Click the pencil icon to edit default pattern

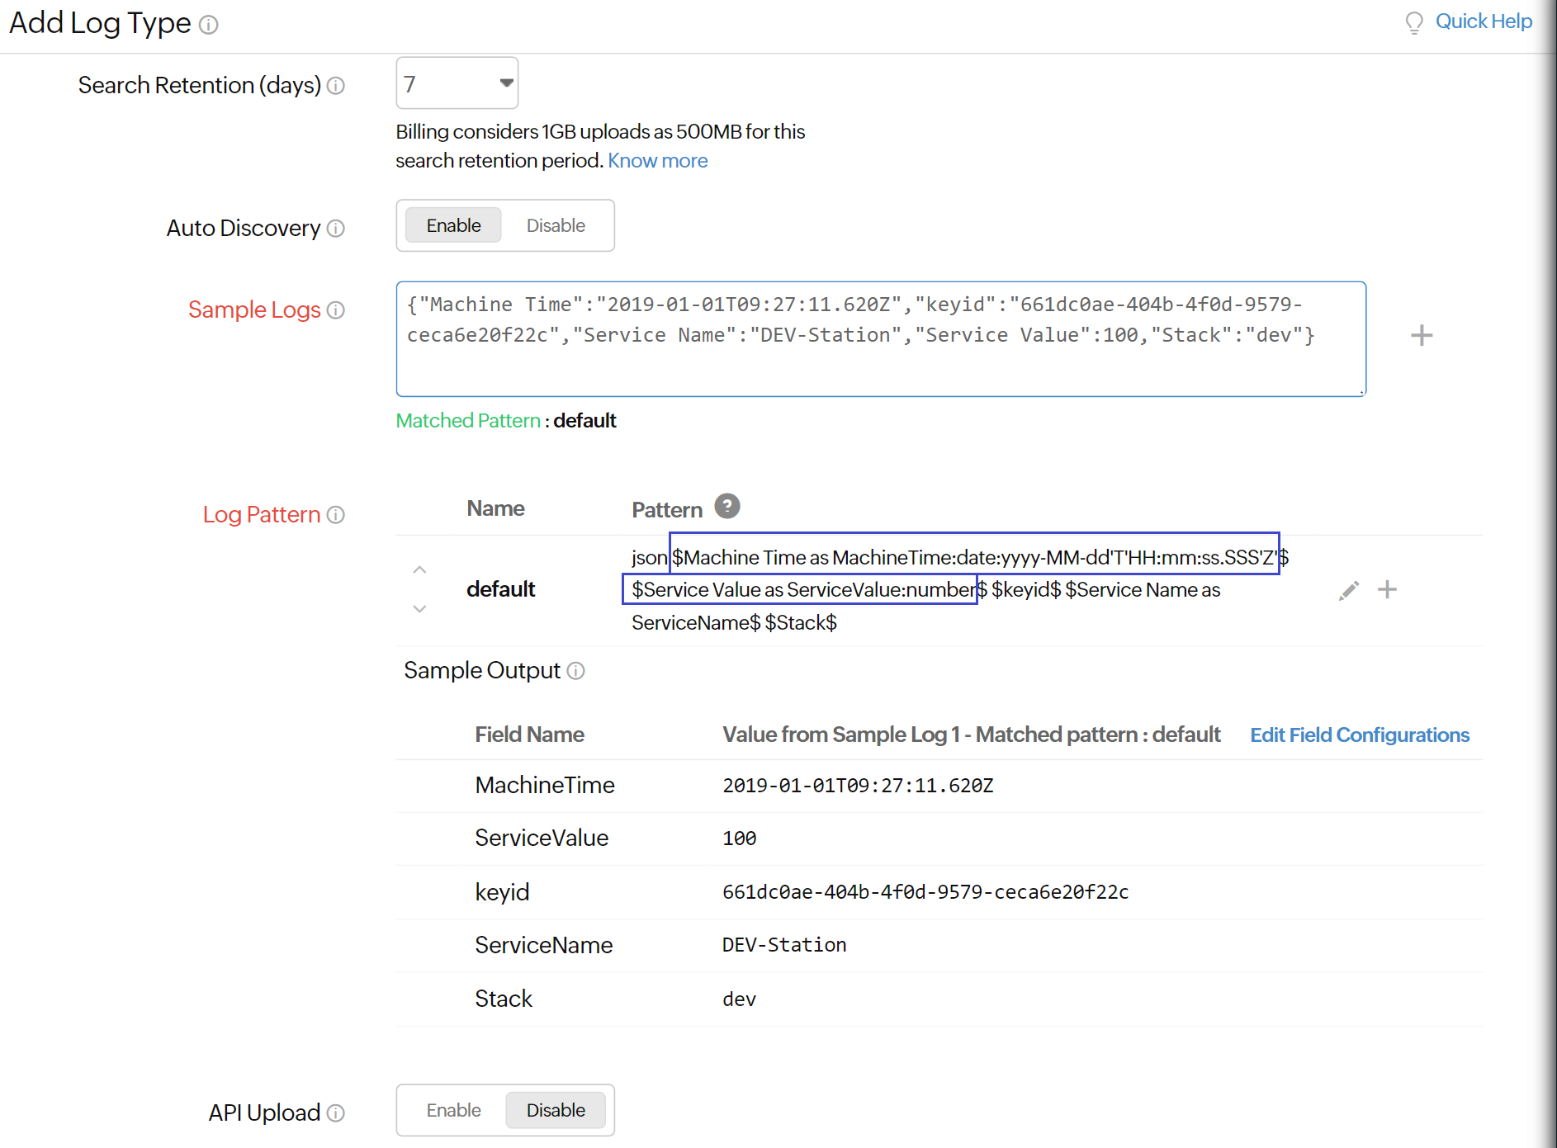1348,590
